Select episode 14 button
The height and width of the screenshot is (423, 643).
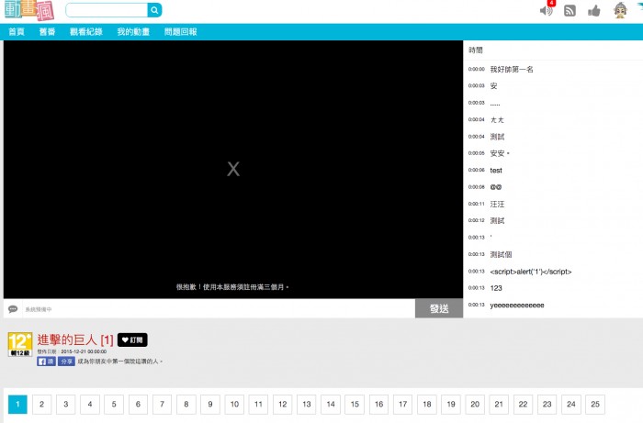point(331,405)
